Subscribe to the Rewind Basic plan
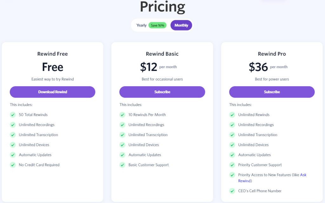Screen dimensions: 325x203 tap(162, 92)
